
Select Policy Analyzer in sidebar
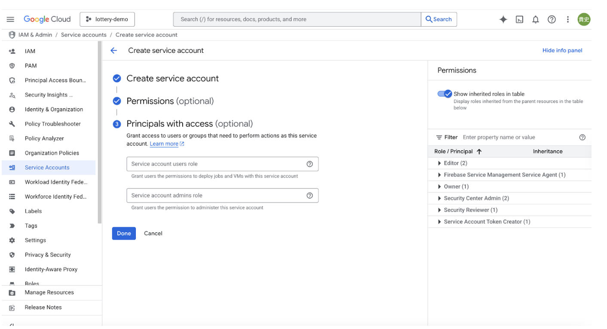tap(49, 138)
